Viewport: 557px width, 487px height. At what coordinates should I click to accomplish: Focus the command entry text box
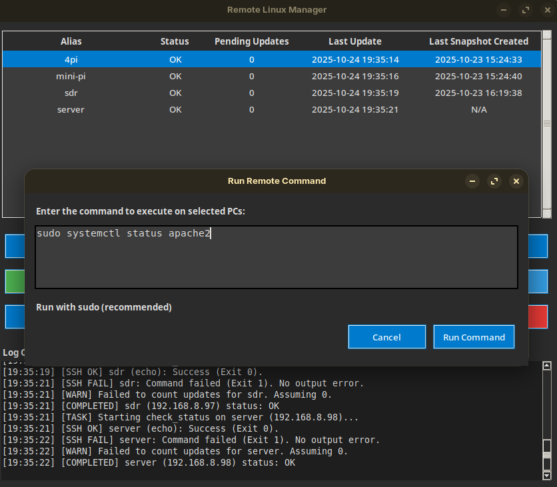277,257
